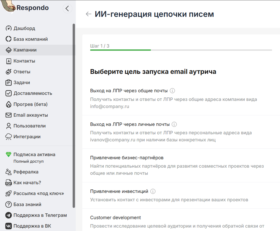Click info icon beside Привлечение инвестиций
This screenshot has width=280, height=231.
[x=153, y=191]
